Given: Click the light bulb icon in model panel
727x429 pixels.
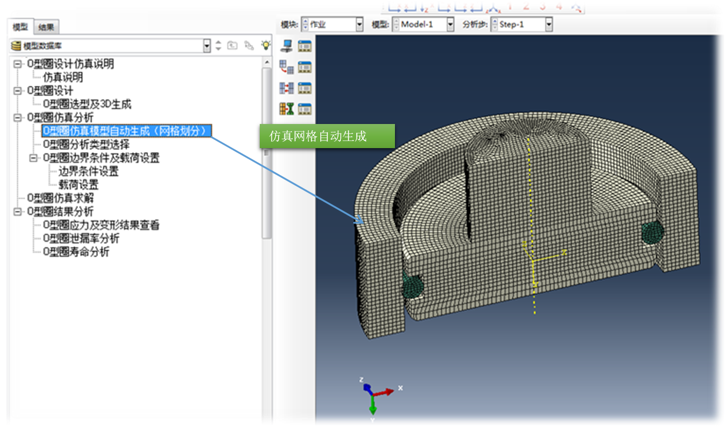Looking at the screenshot, I should coord(266,45).
